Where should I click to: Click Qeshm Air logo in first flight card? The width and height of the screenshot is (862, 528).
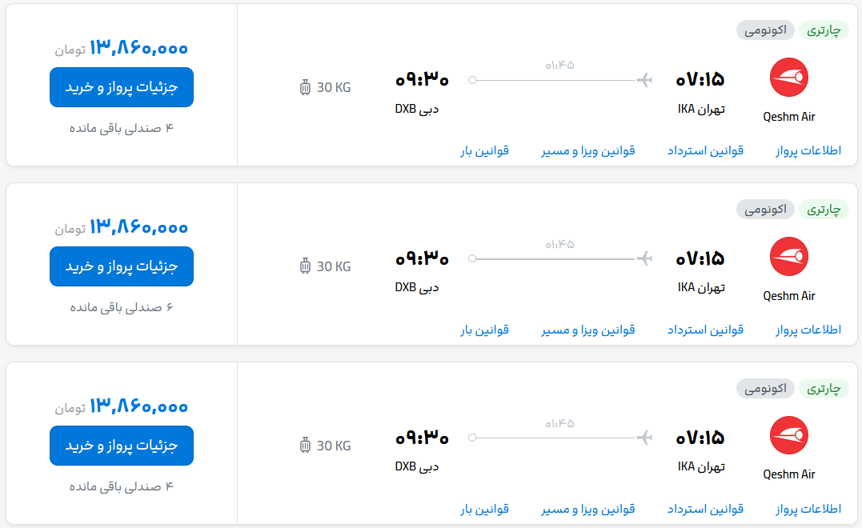[x=788, y=78]
